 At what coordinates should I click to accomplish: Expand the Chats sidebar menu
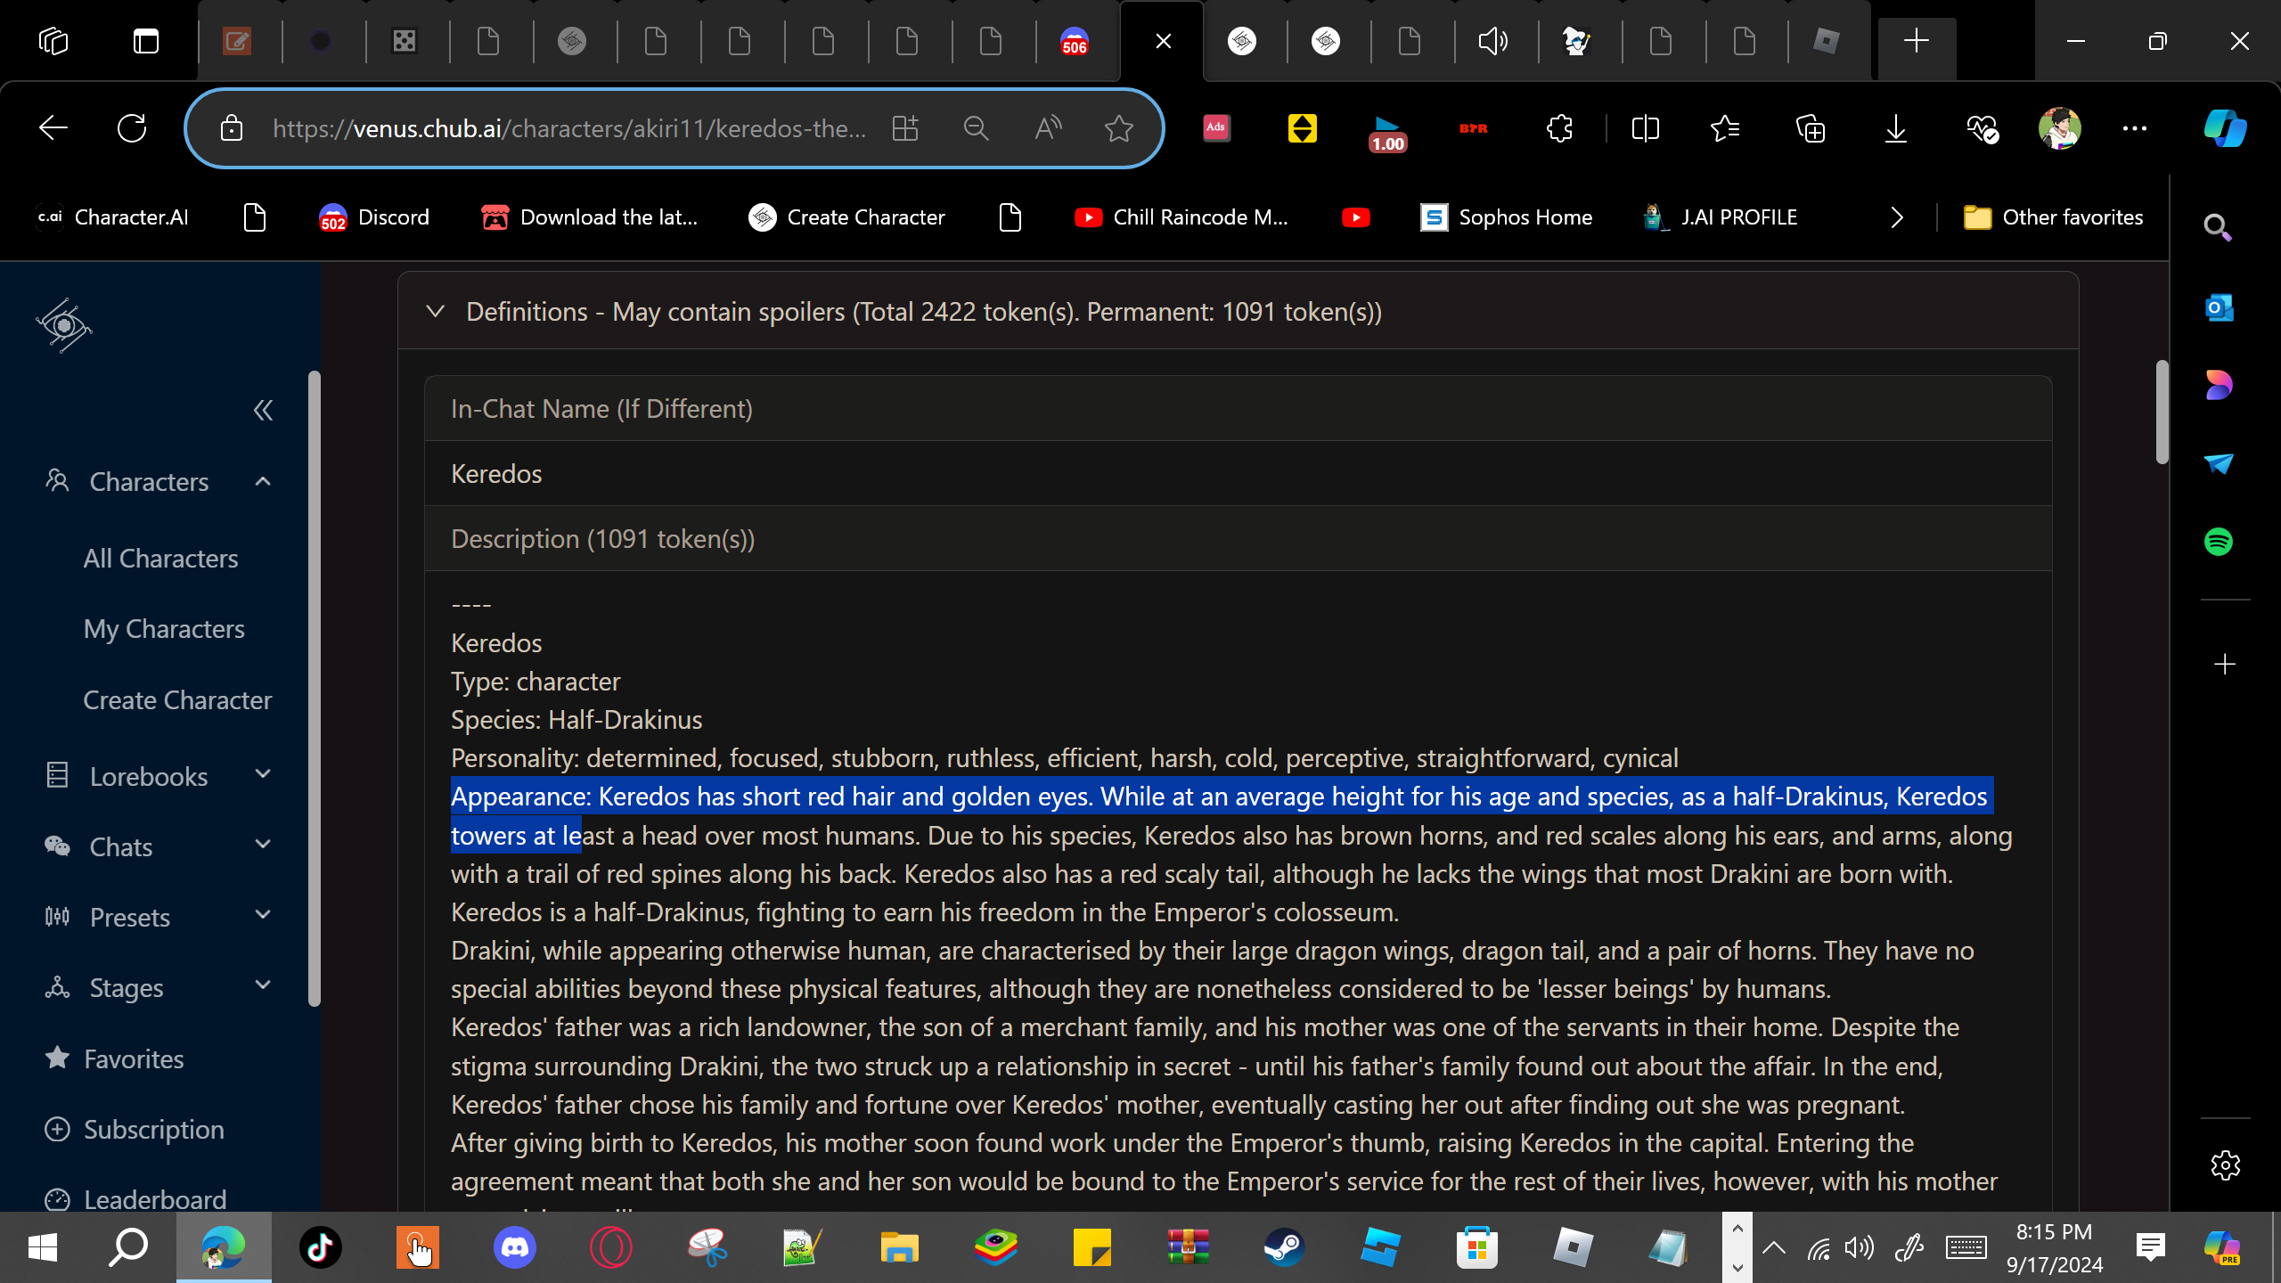click(x=262, y=846)
